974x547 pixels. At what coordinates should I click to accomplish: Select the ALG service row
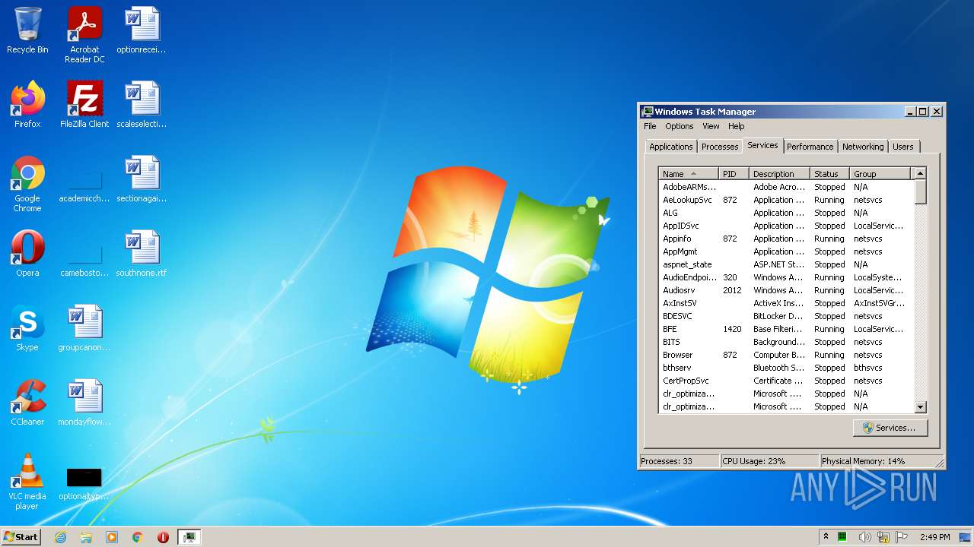[785, 213]
